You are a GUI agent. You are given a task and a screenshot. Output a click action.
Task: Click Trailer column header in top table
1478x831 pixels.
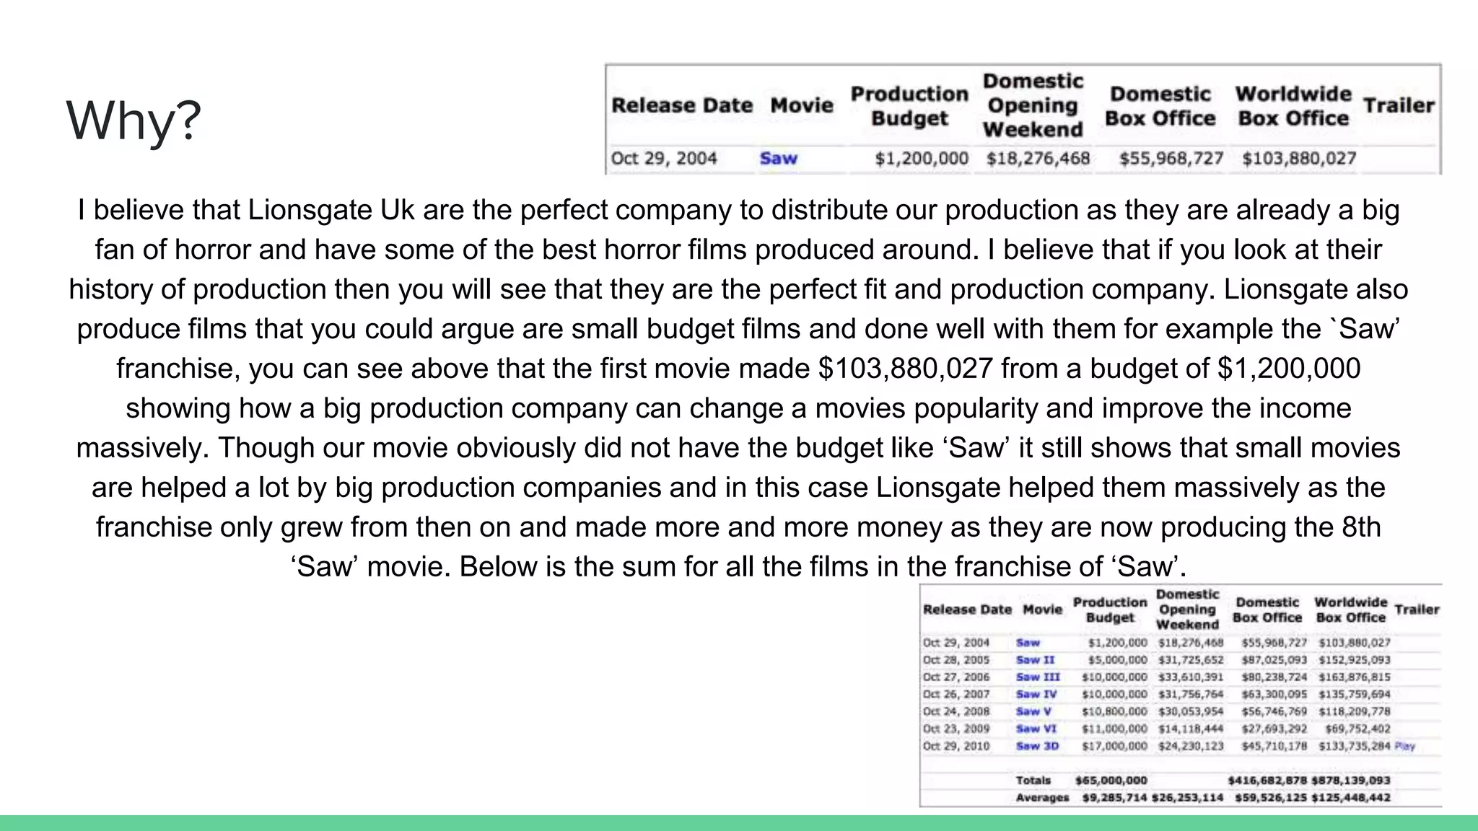pos(1398,106)
